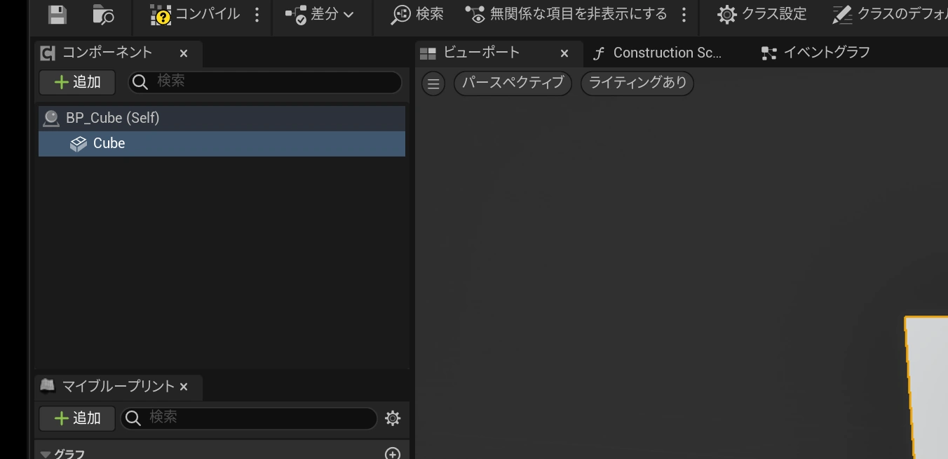
Task: Click 追加 button in Components panel
Action: (x=77, y=82)
